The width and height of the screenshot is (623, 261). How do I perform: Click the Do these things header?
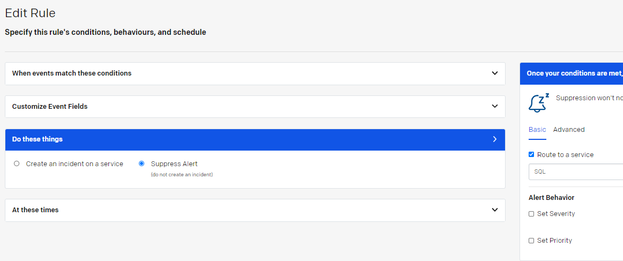[x=255, y=139]
